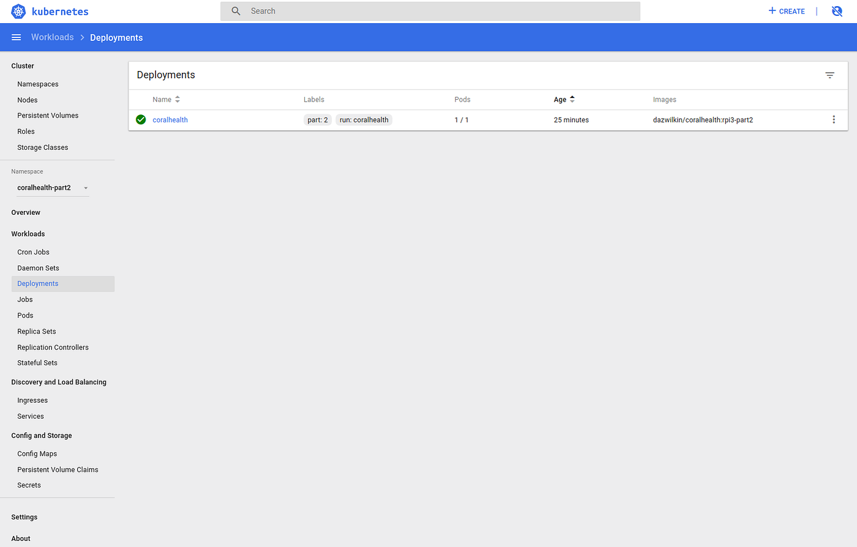The image size is (857, 547).
Task: Open Secrets in sidebar
Action: 29,485
